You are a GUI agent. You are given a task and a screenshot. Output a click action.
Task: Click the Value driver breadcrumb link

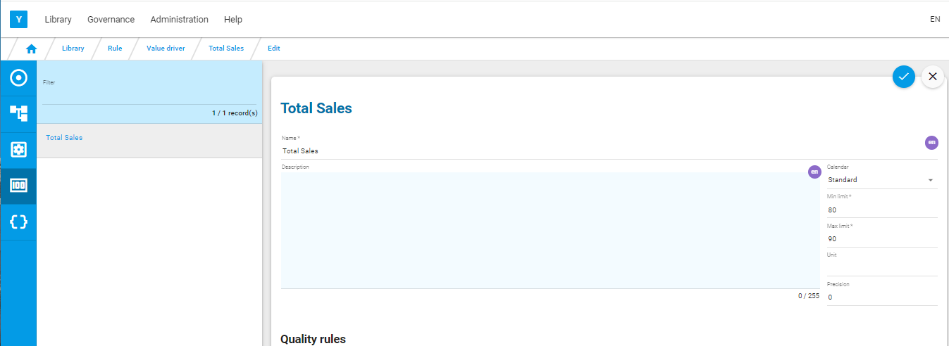click(x=166, y=49)
